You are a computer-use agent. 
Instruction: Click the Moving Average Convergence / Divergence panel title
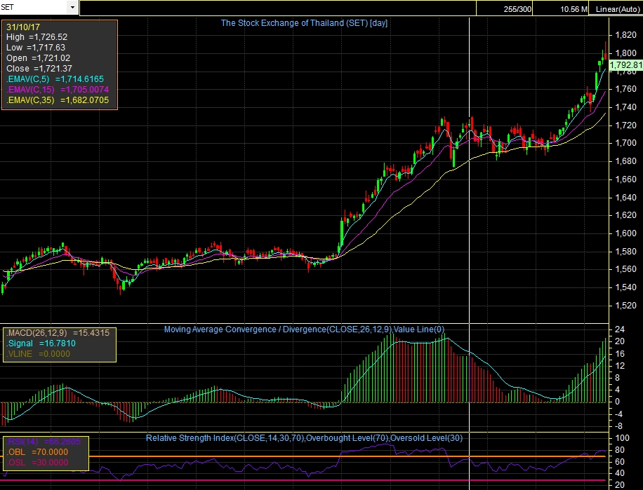pos(304,329)
